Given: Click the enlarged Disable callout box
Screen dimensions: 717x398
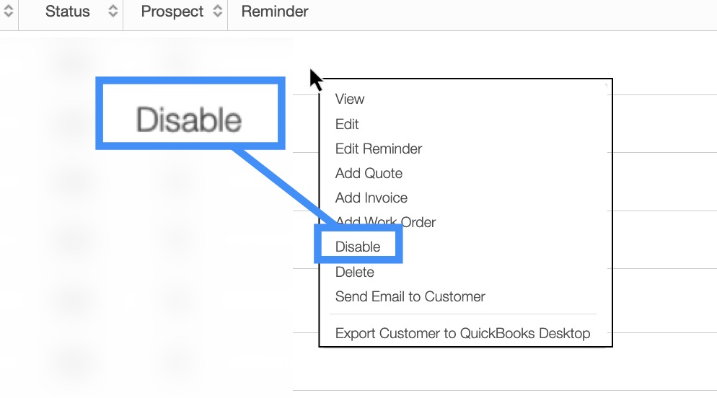Looking at the screenshot, I should (189, 119).
